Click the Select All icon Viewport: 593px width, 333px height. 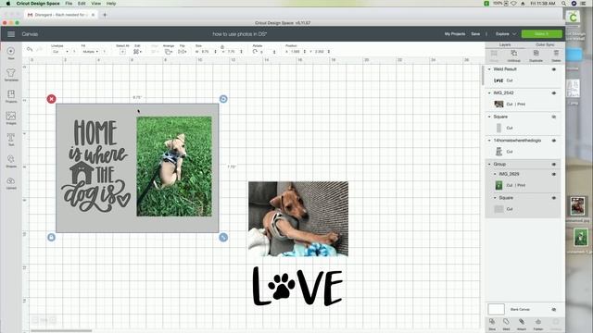click(x=122, y=52)
